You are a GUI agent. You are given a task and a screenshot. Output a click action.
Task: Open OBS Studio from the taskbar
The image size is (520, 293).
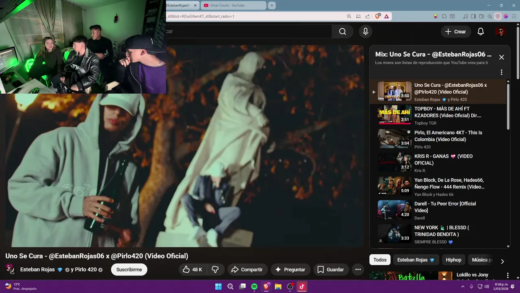[290, 286]
